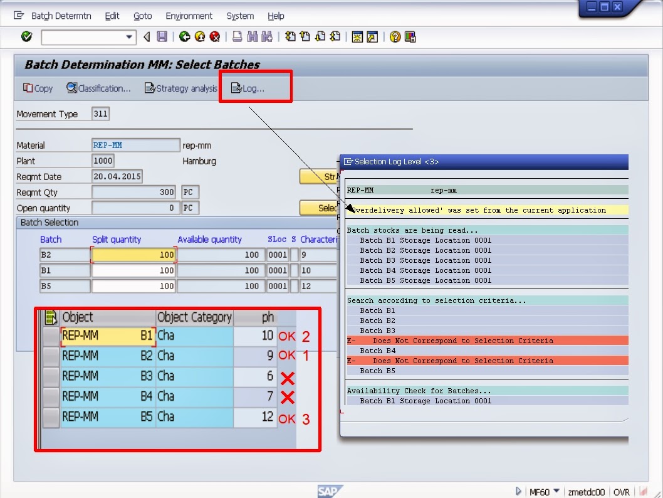This screenshot has width=663, height=498.
Task: Click the Print icon
Action: (x=237, y=36)
